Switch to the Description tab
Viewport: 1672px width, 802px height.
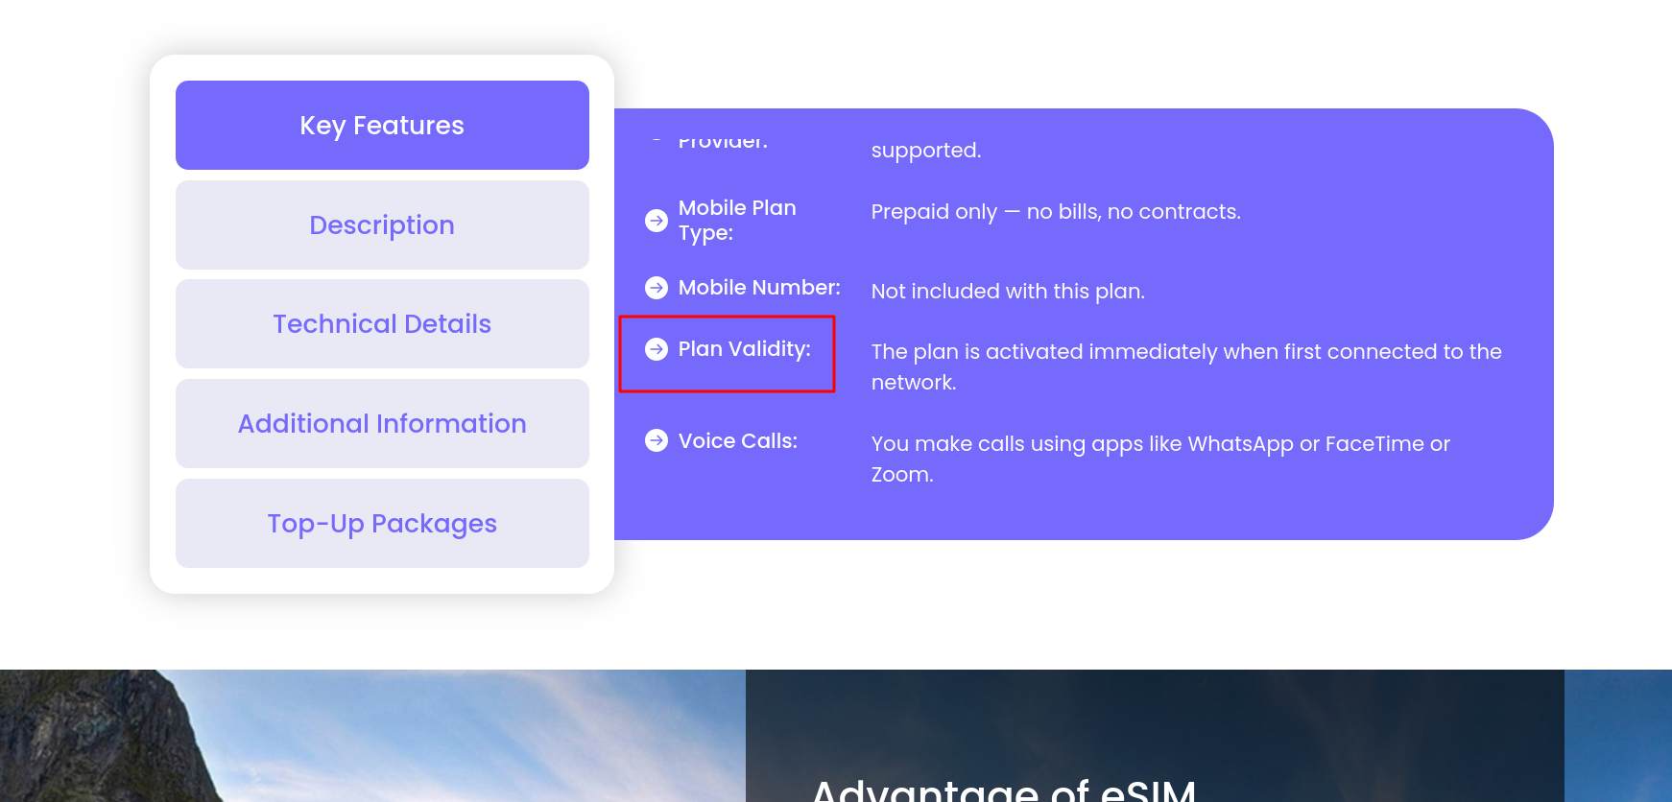[382, 225]
